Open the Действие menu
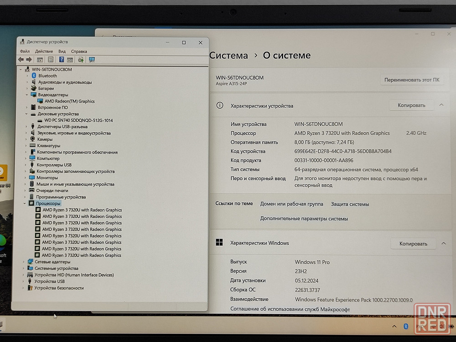This screenshot has width=456, height=342. [44, 51]
